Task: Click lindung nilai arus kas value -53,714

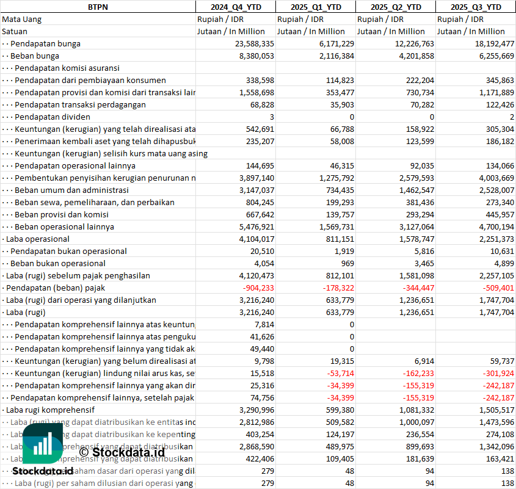Action: click(341, 373)
